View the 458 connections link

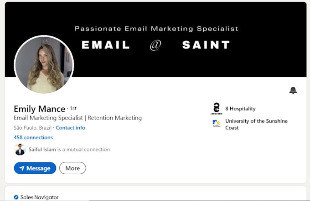(33, 137)
